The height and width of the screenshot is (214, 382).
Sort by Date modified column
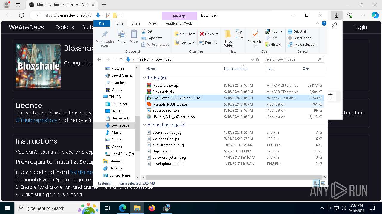tap(243, 69)
